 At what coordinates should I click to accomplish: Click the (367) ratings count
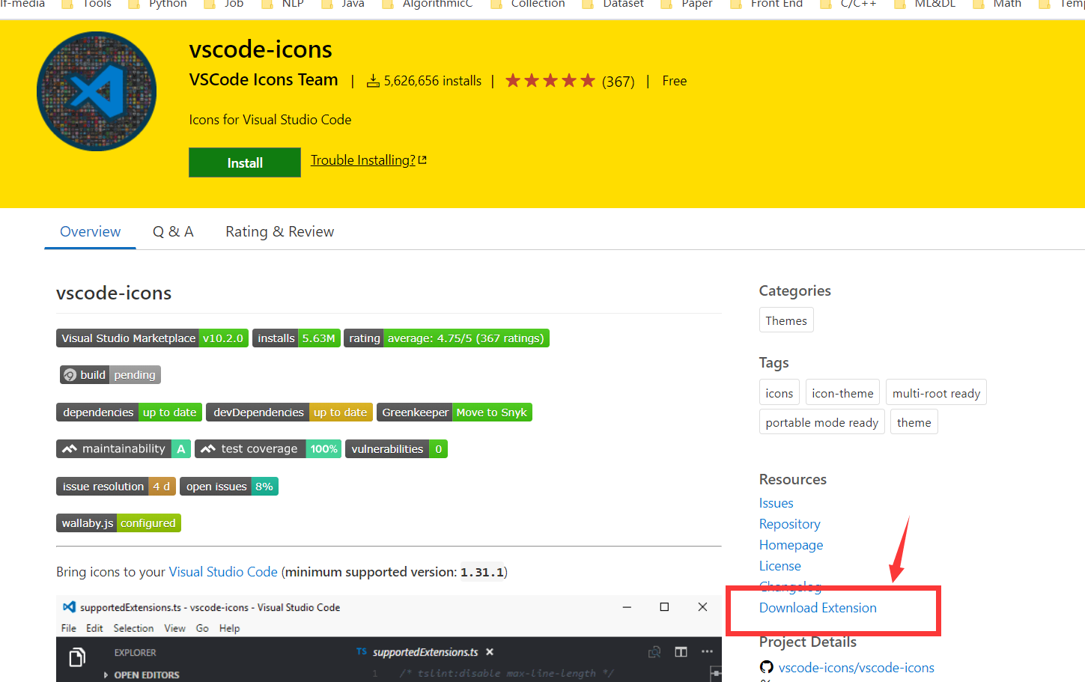point(619,81)
